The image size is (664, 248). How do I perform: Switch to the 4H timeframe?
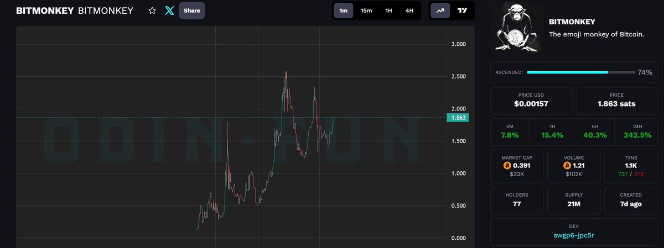(x=409, y=10)
